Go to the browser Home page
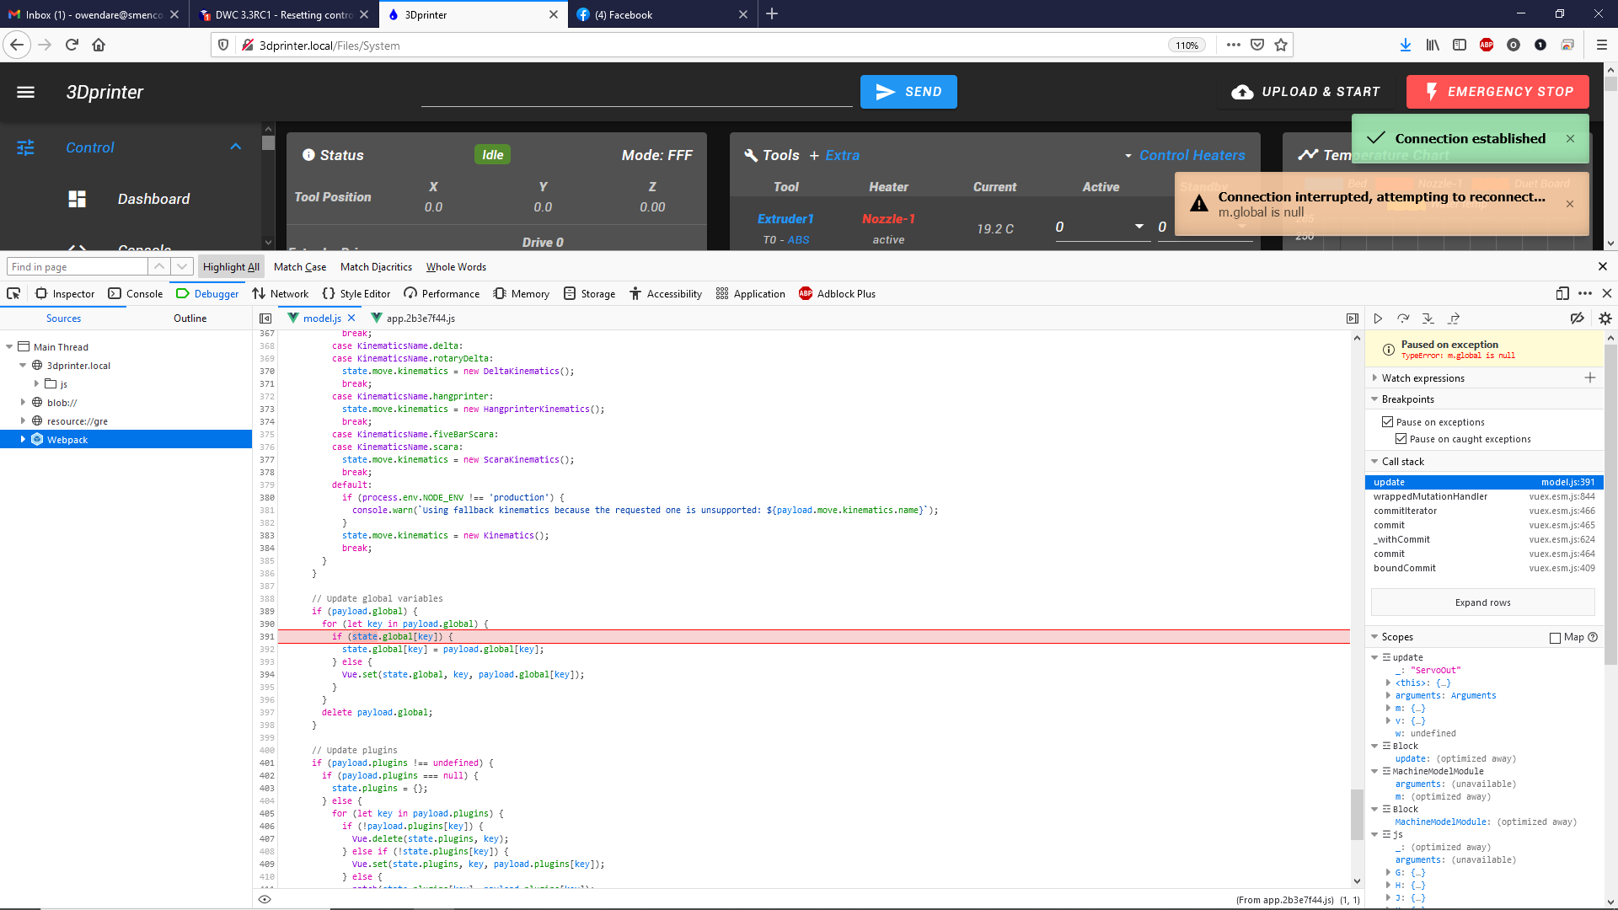 coord(99,45)
